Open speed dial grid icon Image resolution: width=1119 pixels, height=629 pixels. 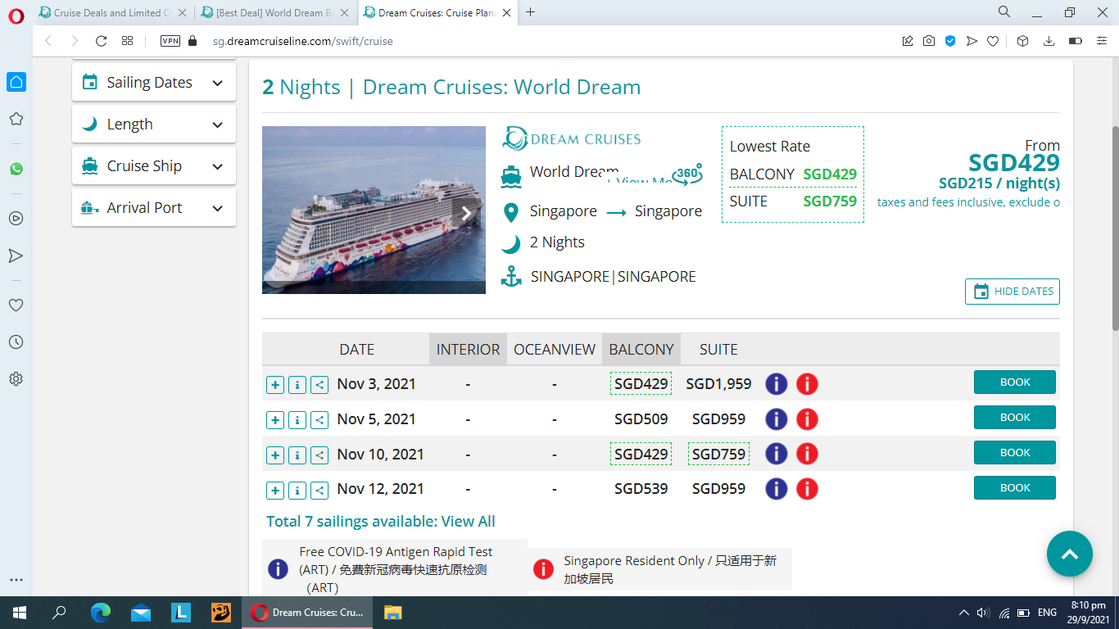click(127, 41)
